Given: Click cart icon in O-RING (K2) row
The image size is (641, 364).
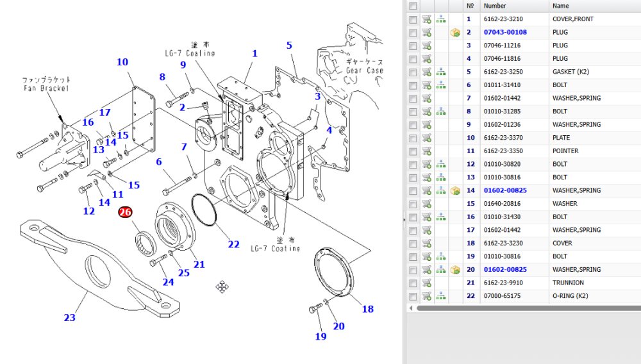Looking at the screenshot, I should click(427, 296).
